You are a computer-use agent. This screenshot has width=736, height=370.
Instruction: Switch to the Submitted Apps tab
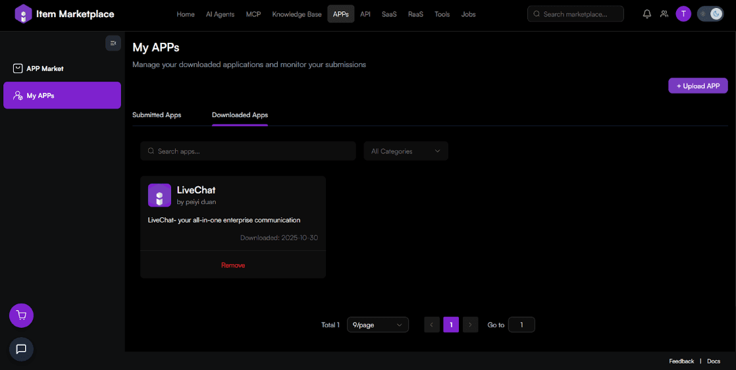(x=157, y=115)
